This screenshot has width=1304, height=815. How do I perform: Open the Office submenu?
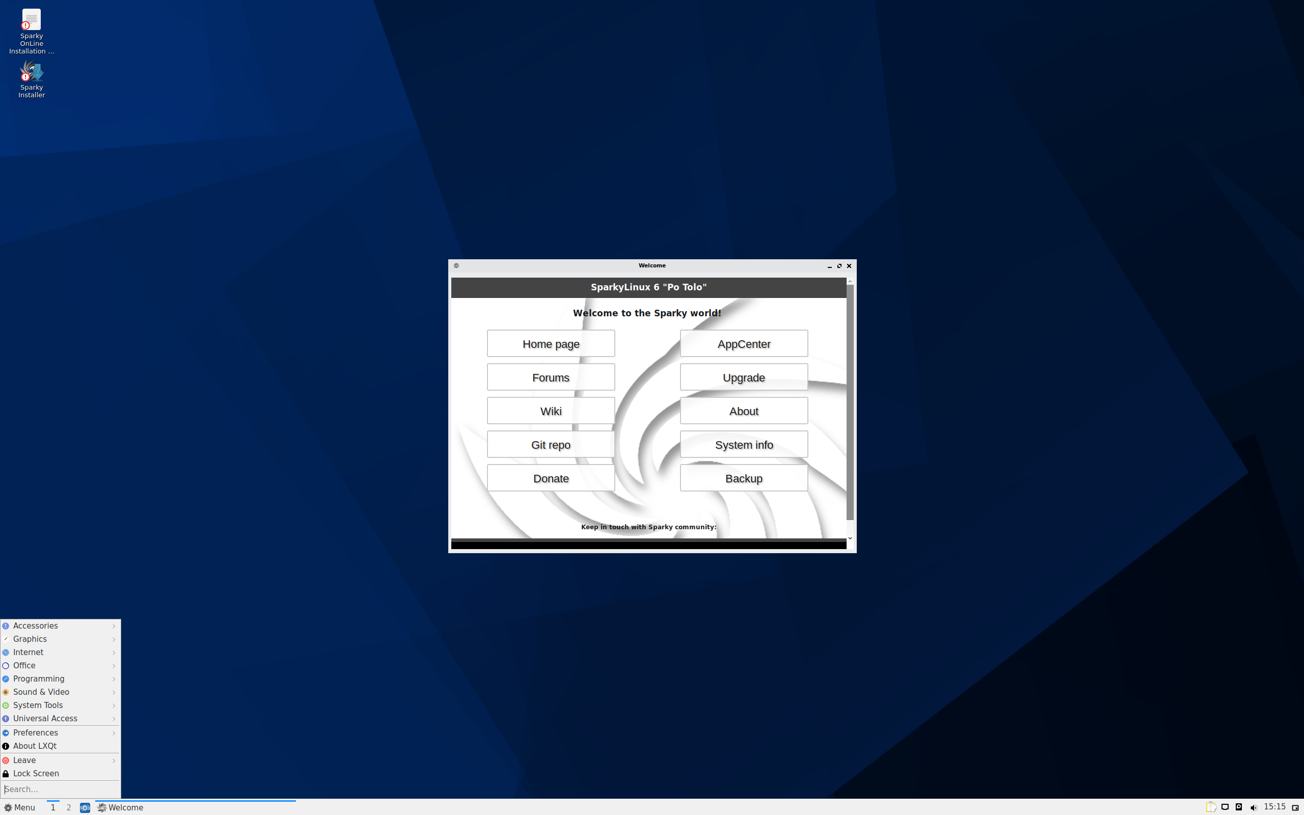(60, 665)
